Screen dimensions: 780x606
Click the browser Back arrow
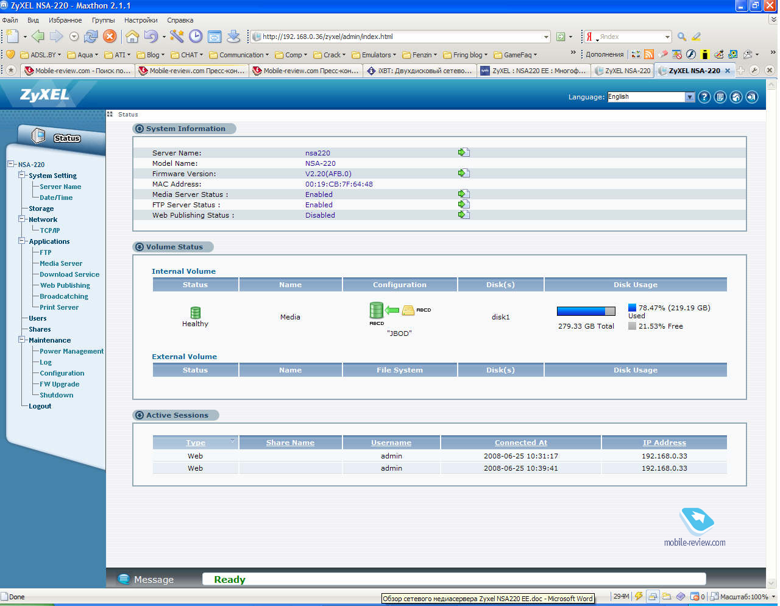tap(38, 37)
